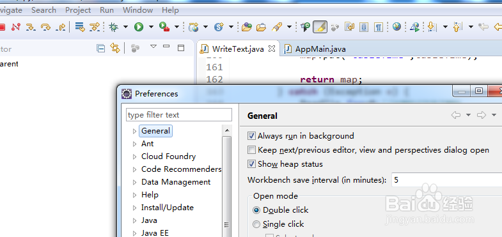Uncheck Always run in background
Viewport: 502px width, 237px height.
252,136
